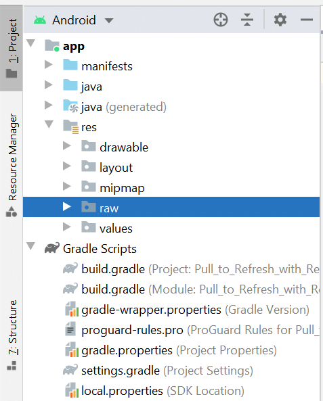
Task: Open the Resource Manager side tab
Action: tap(12, 165)
